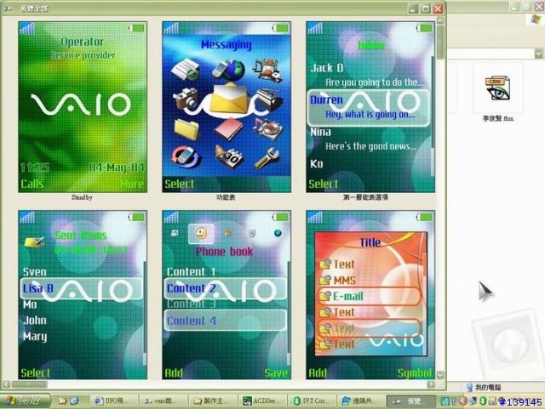This screenshot has width=545, height=409.
Task: Open the address bar dropdown in right window
Action: [x=538, y=54]
